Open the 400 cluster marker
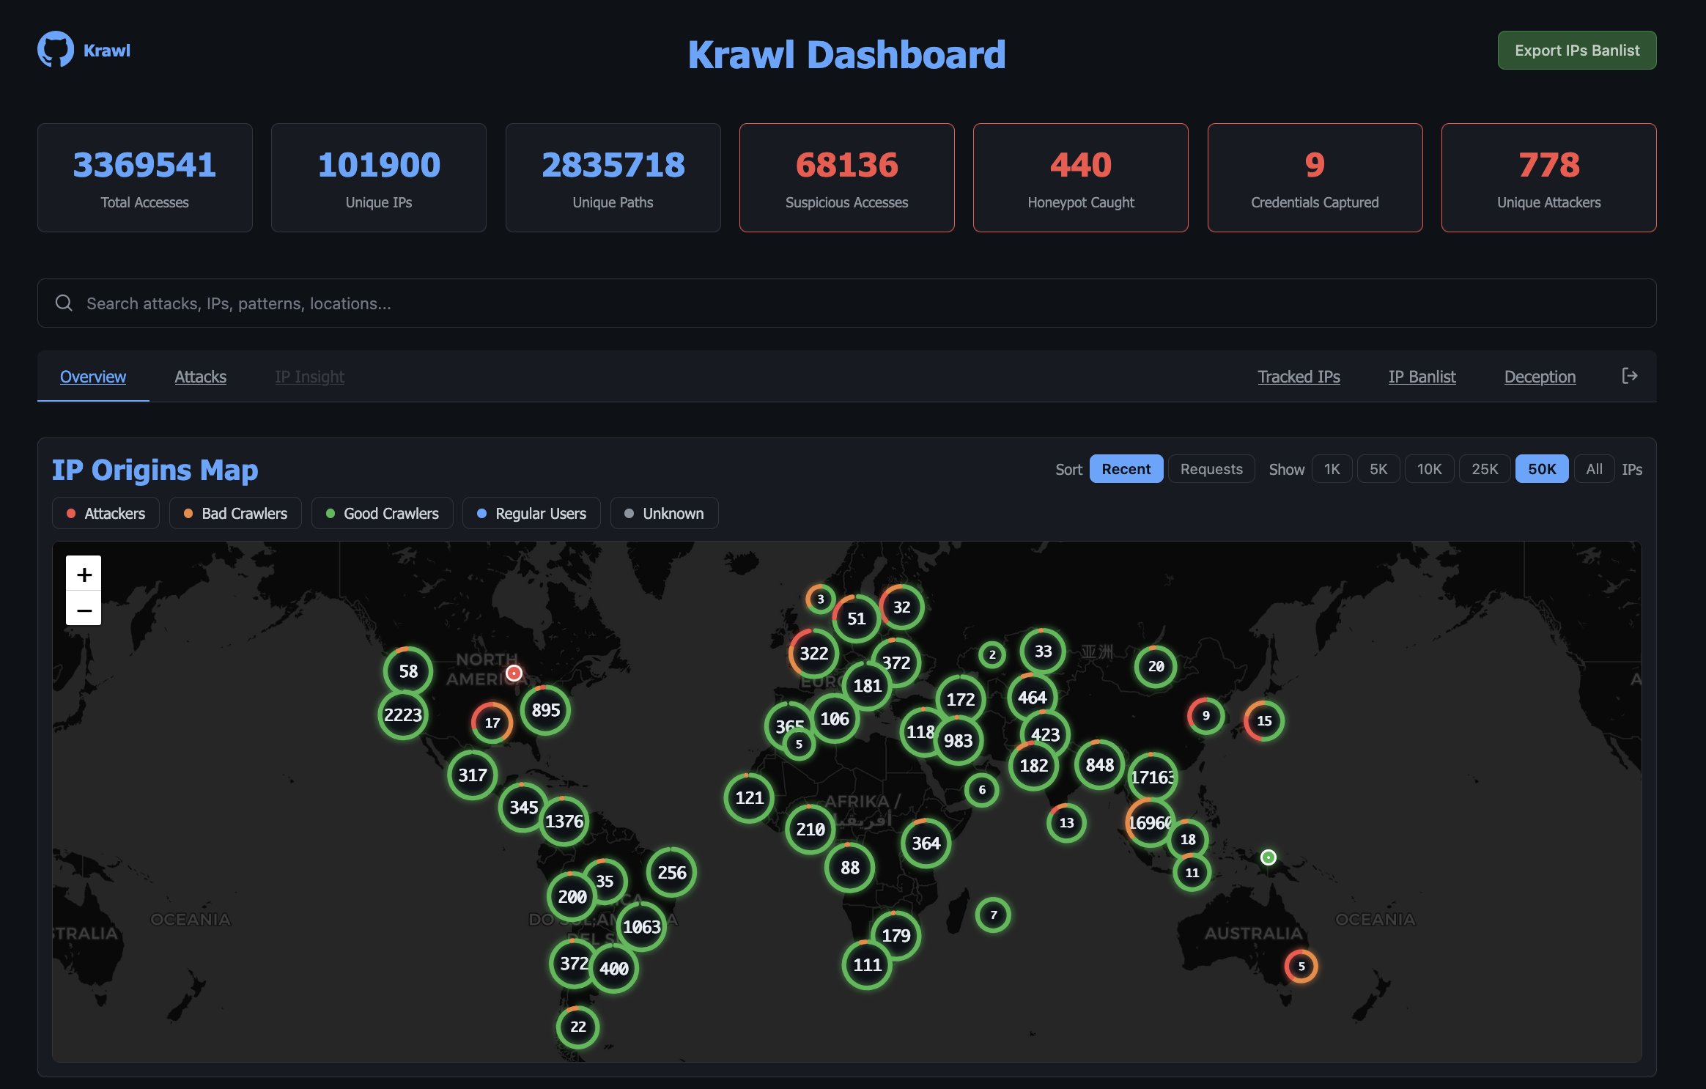 pyautogui.click(x=613, y=969)
